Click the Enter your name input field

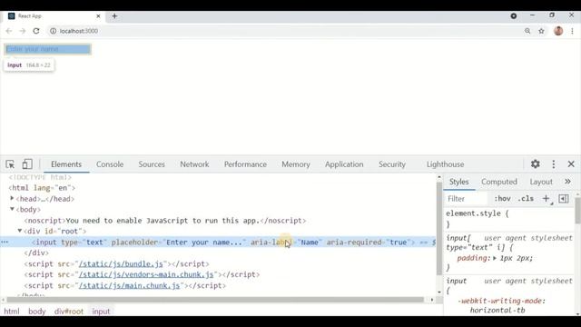[x=47, y=49]
